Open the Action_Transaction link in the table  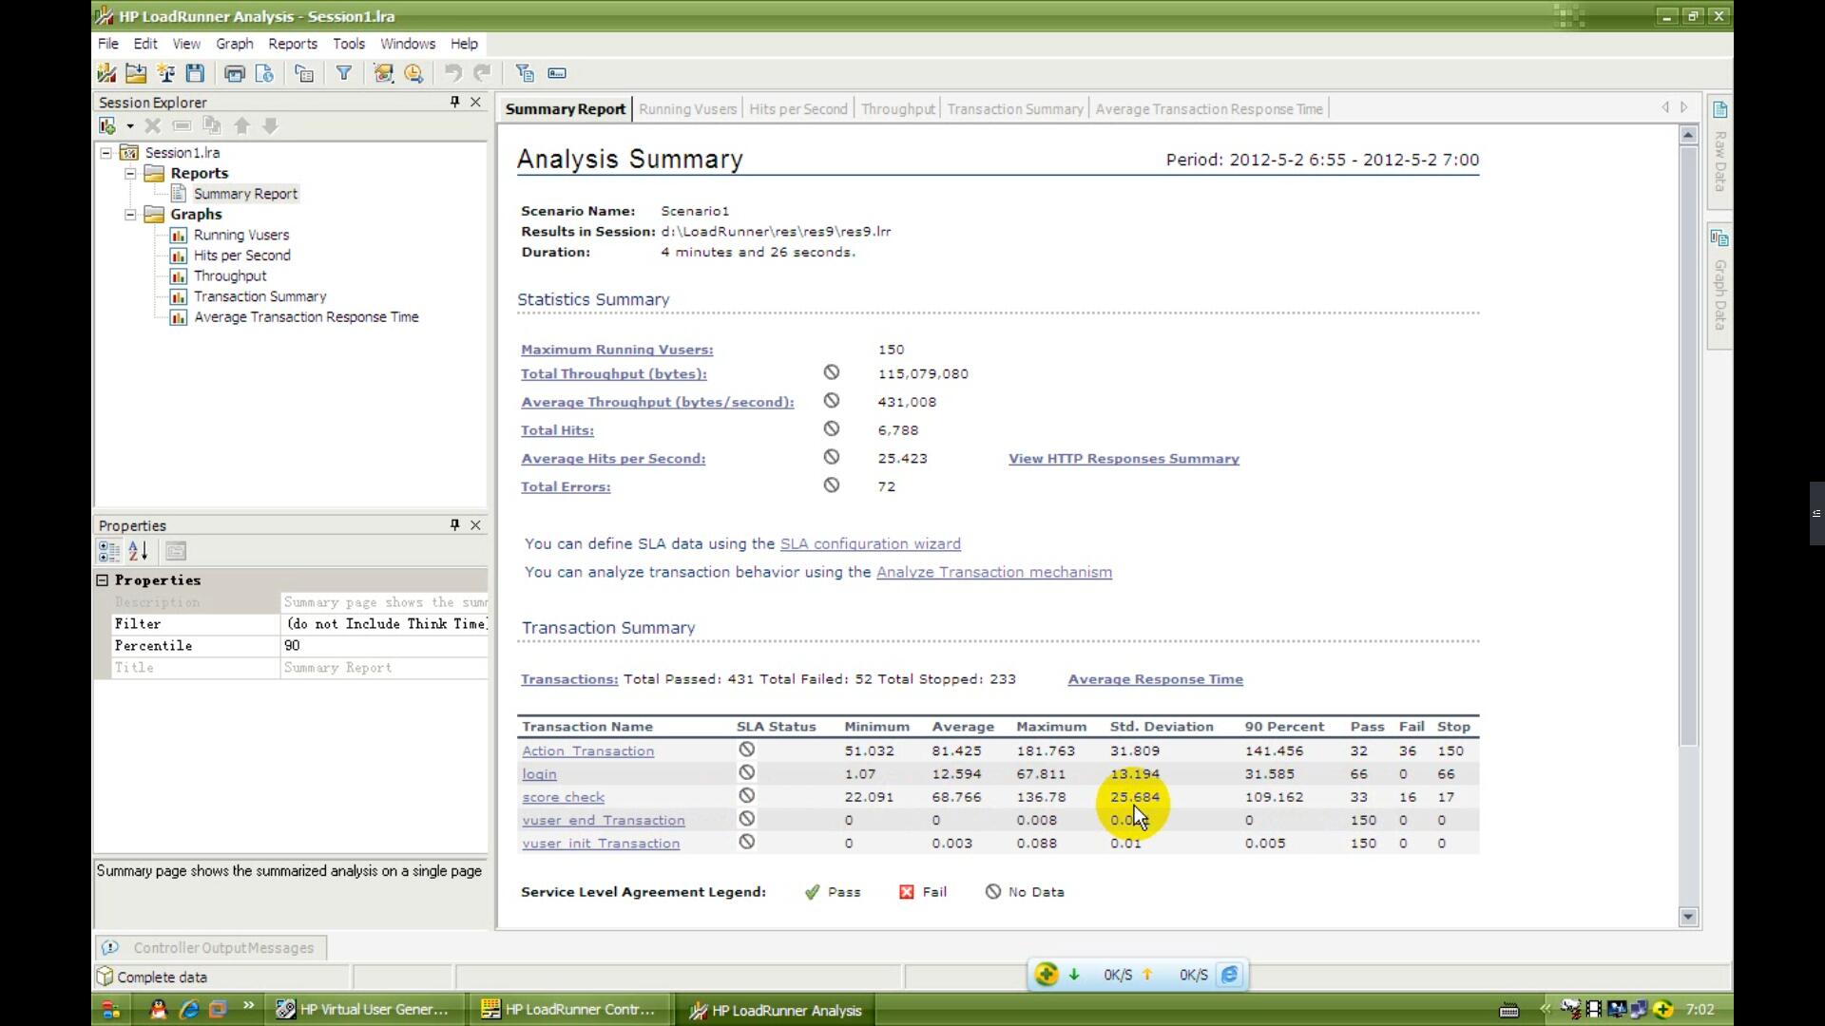click(587, 751)
